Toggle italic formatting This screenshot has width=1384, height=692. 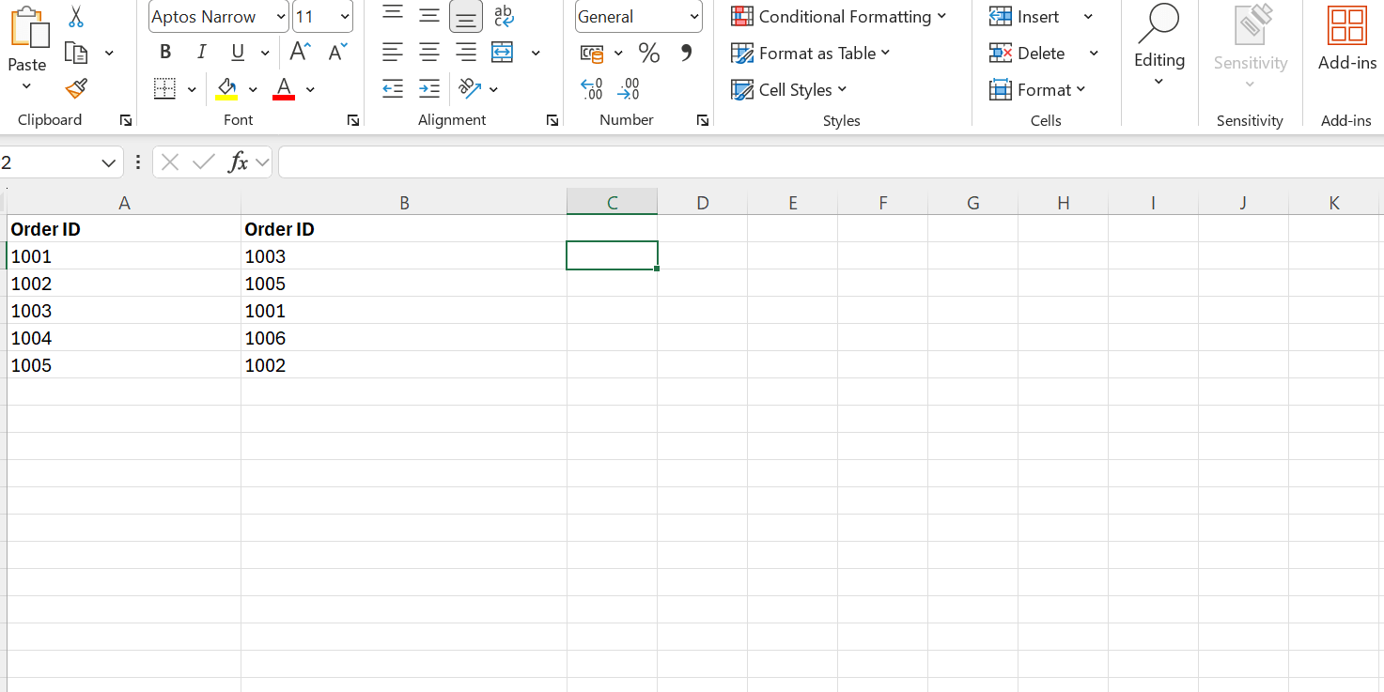(x=201, y=52)
